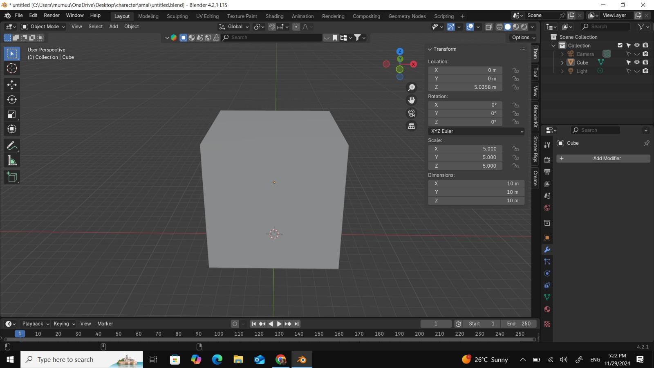Expand the Cube in the outliner
The width and height of the screenshot is (654, 368).
coord(562,63)
